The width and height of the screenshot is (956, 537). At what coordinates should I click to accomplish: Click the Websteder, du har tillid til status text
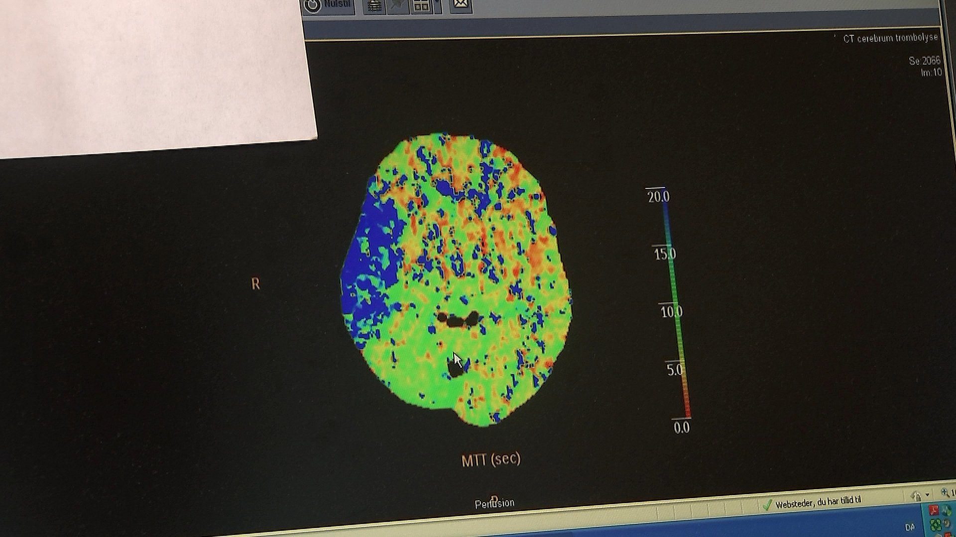point(818,502)
